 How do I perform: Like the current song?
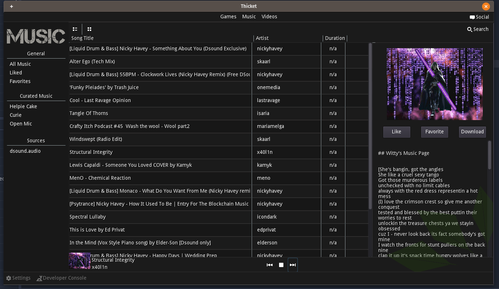[x=396, y=132]
